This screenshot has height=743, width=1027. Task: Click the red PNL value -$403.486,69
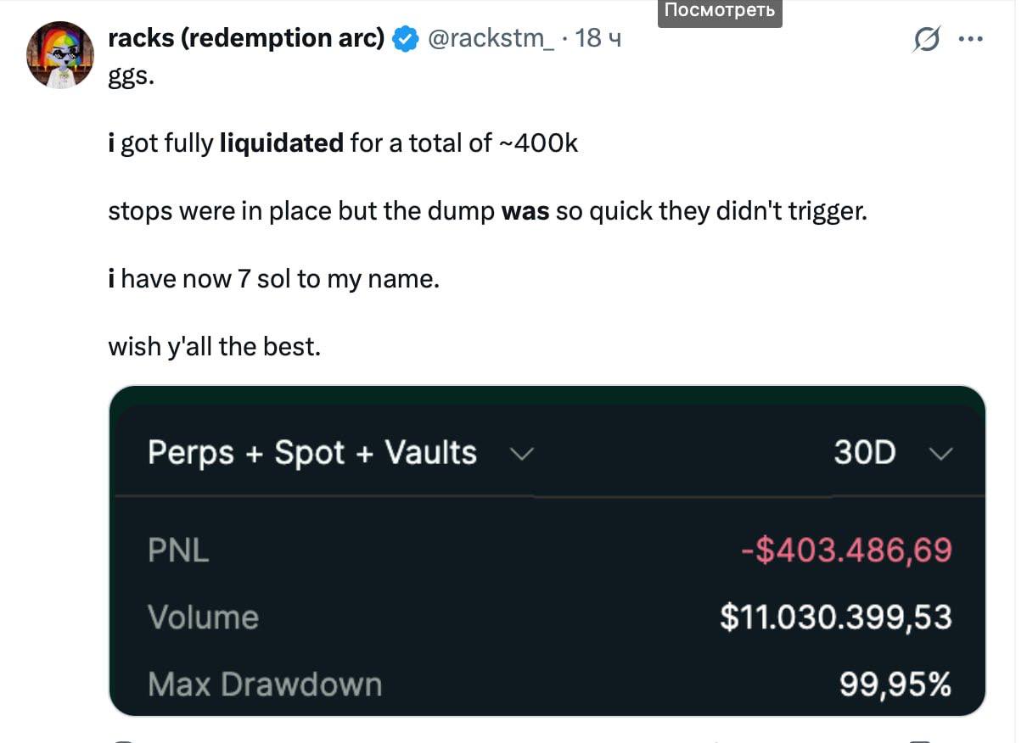tap(846, 550)
